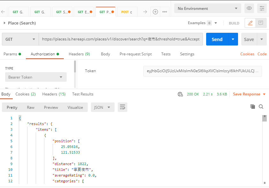Switch to Raw view
Viewport: 269px width, 188px height.
31,108
